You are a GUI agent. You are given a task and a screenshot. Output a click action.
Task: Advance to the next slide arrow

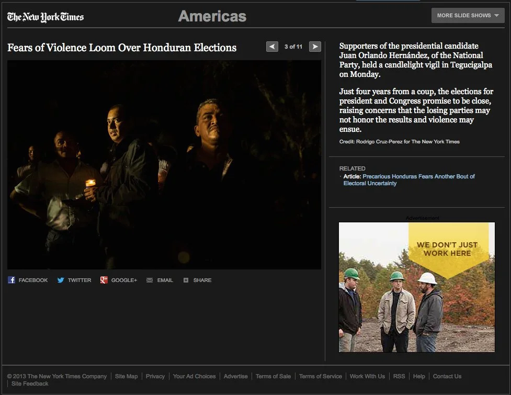[x=314, y=47]
